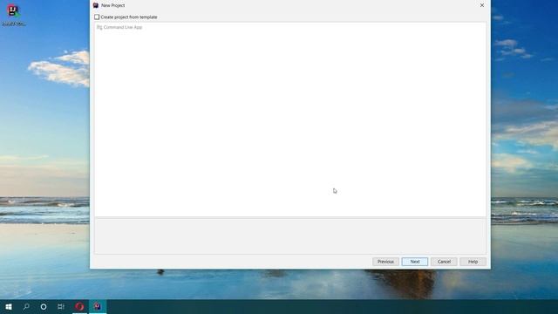Click IntelliJ icon in dialog title bar
Viewport: 558px width, 314px height.
click(96, 5)
